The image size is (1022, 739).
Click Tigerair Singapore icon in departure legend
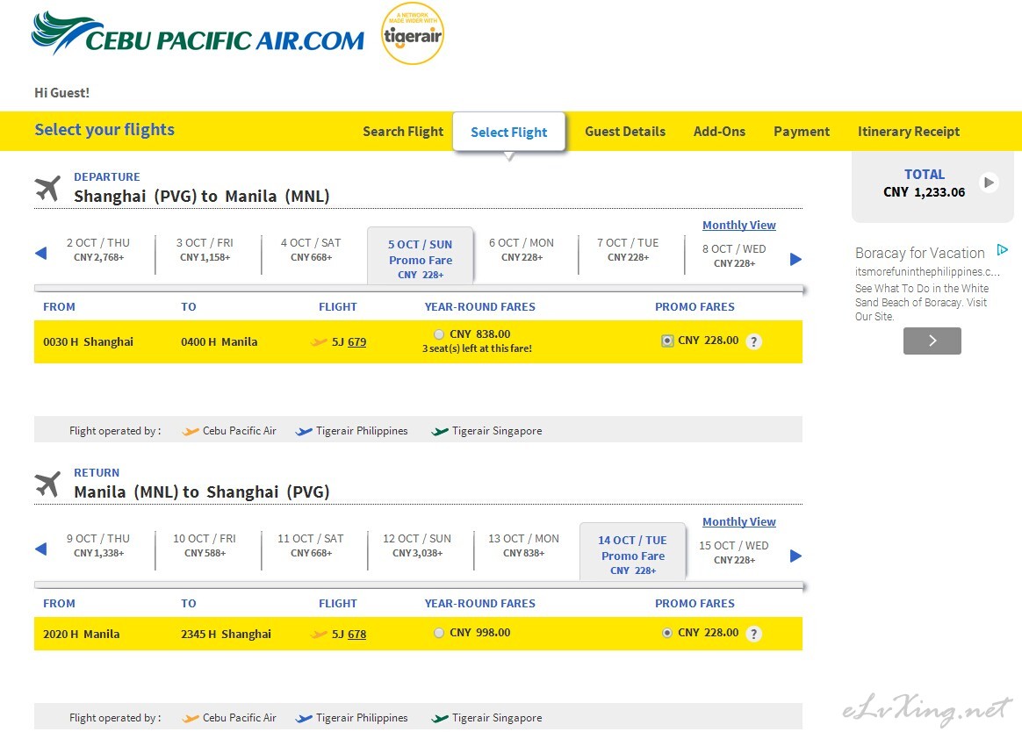coord(440,431)
